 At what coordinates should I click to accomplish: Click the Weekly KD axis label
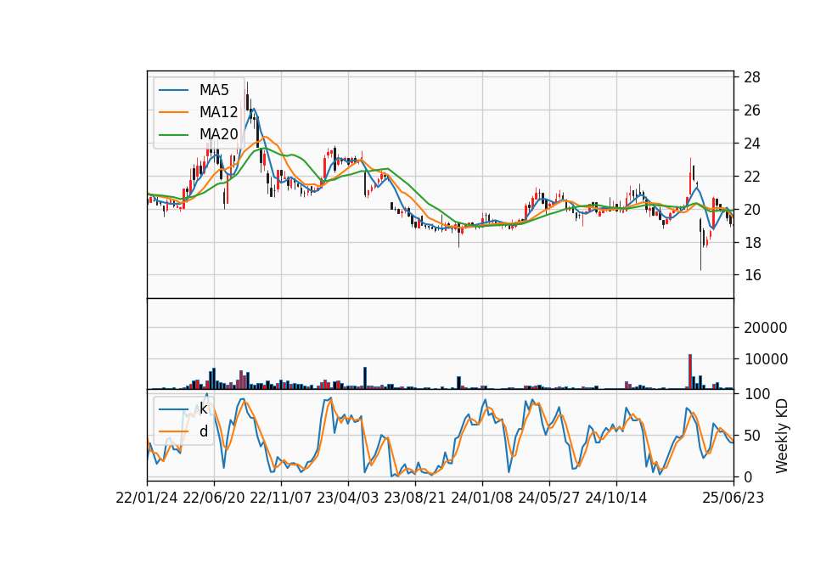781,436
